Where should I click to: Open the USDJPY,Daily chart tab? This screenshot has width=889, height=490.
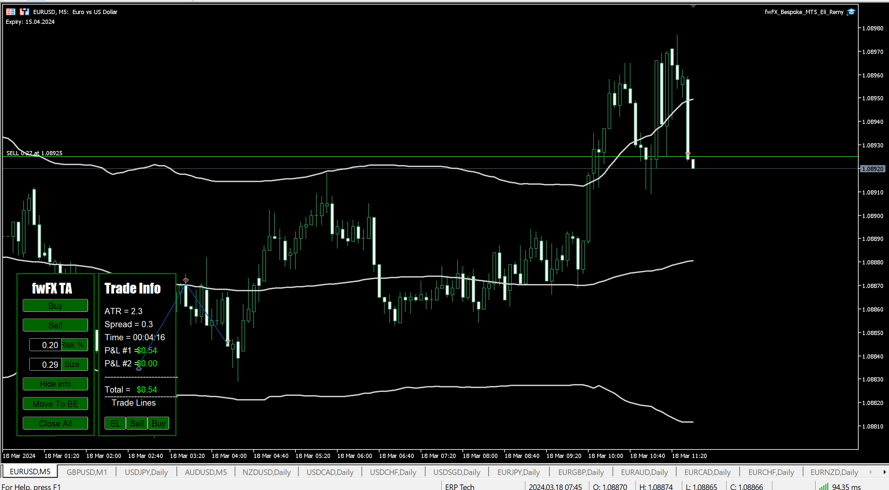146,472
